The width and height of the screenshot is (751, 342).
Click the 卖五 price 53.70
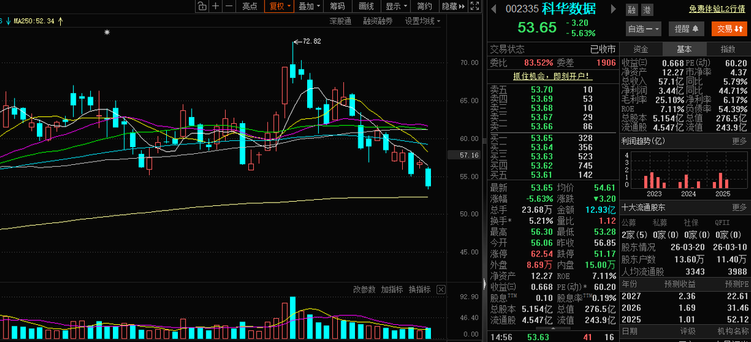pyautogui.click(x=542, y=90)
